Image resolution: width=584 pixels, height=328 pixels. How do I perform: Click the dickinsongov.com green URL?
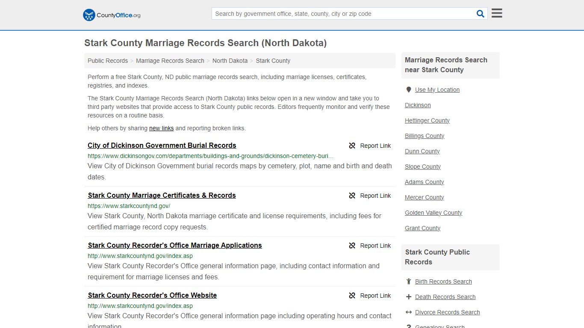point(211,156)
